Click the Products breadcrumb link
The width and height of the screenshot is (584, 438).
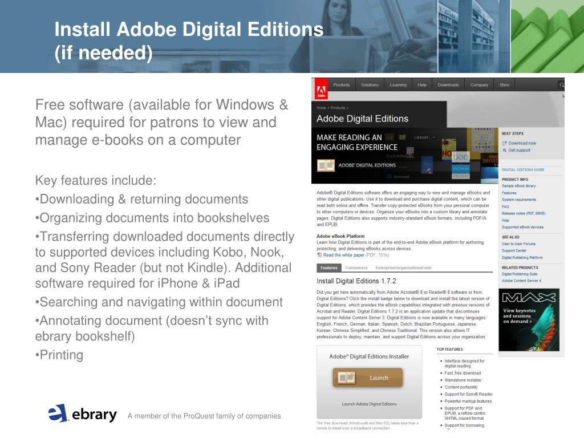338,108
